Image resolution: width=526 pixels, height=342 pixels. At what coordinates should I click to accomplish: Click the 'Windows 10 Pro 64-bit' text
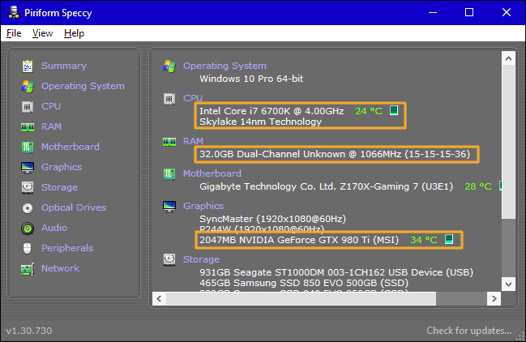click(x=251, y=79)
